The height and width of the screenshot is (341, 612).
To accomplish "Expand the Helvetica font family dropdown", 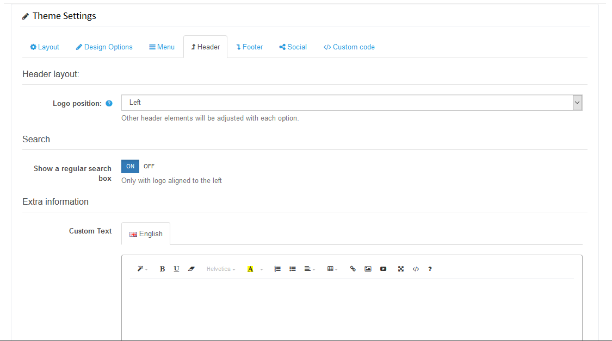I will 221,269.
